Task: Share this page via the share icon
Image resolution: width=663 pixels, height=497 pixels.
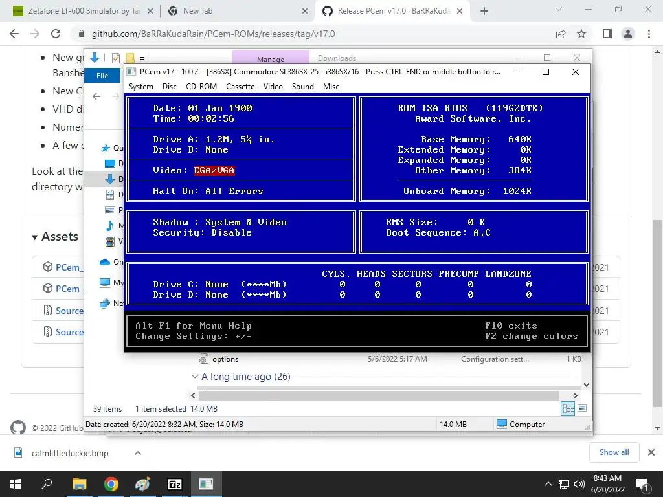Action: pyautogui.click(x=561, y=34)
